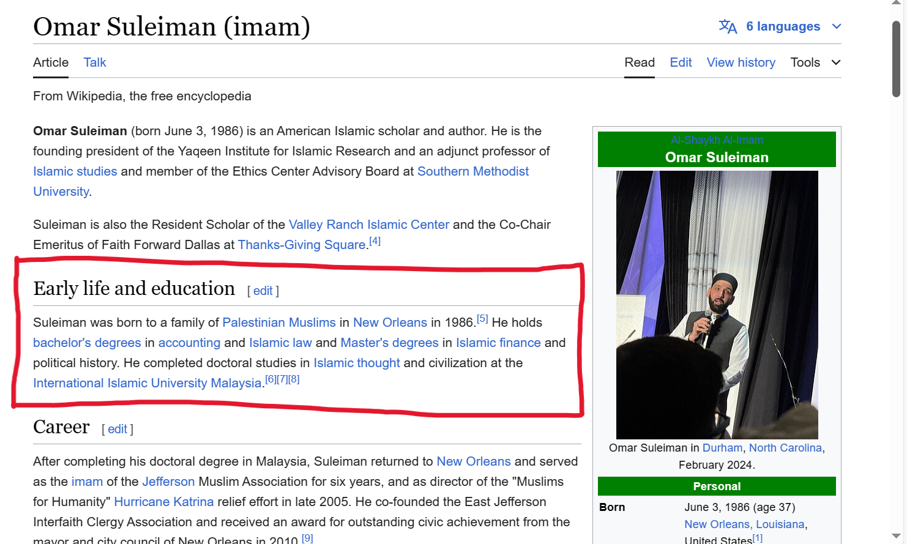Click the Palestinian Muslims link
907x544 pixels.
(278, 322)
